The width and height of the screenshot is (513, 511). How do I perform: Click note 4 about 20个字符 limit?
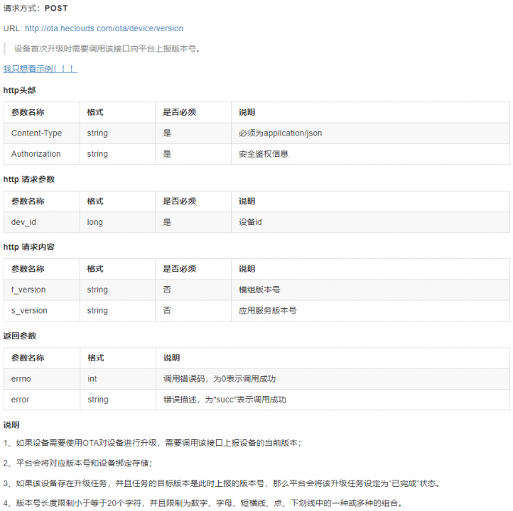pyautogui.click(x=203, y=503)
